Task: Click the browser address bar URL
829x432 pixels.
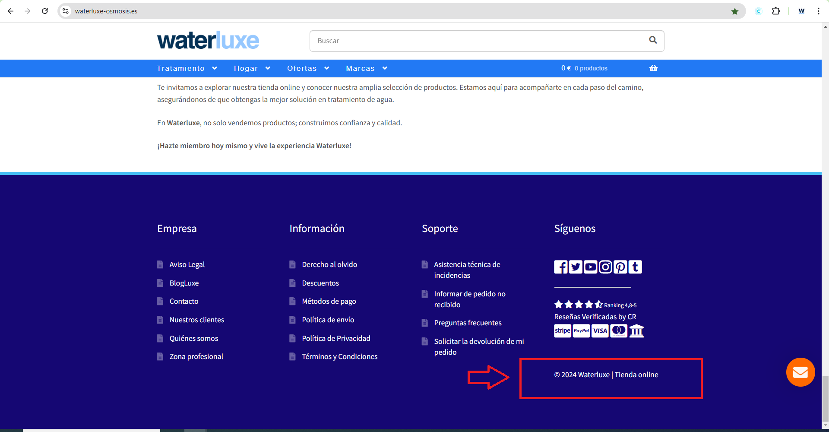Action: [x=106, y=11]
